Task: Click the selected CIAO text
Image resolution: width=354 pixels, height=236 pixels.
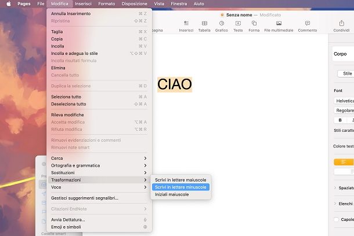Action: (175, 84)
